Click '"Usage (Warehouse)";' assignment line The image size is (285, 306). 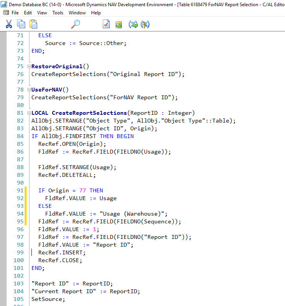[106, 214]
